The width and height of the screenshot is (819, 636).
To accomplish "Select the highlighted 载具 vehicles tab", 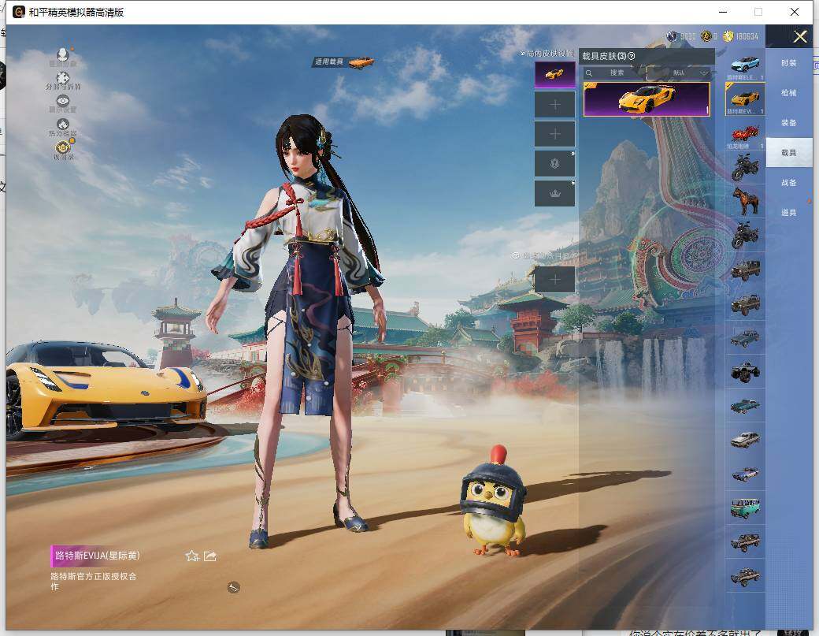I will pyautogui.click(x=789, y=153).
